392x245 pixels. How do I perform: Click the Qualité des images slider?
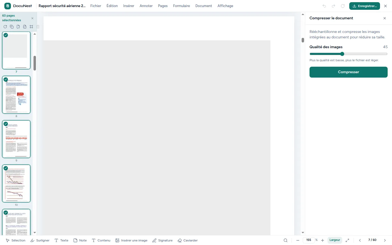pos(348,54)
